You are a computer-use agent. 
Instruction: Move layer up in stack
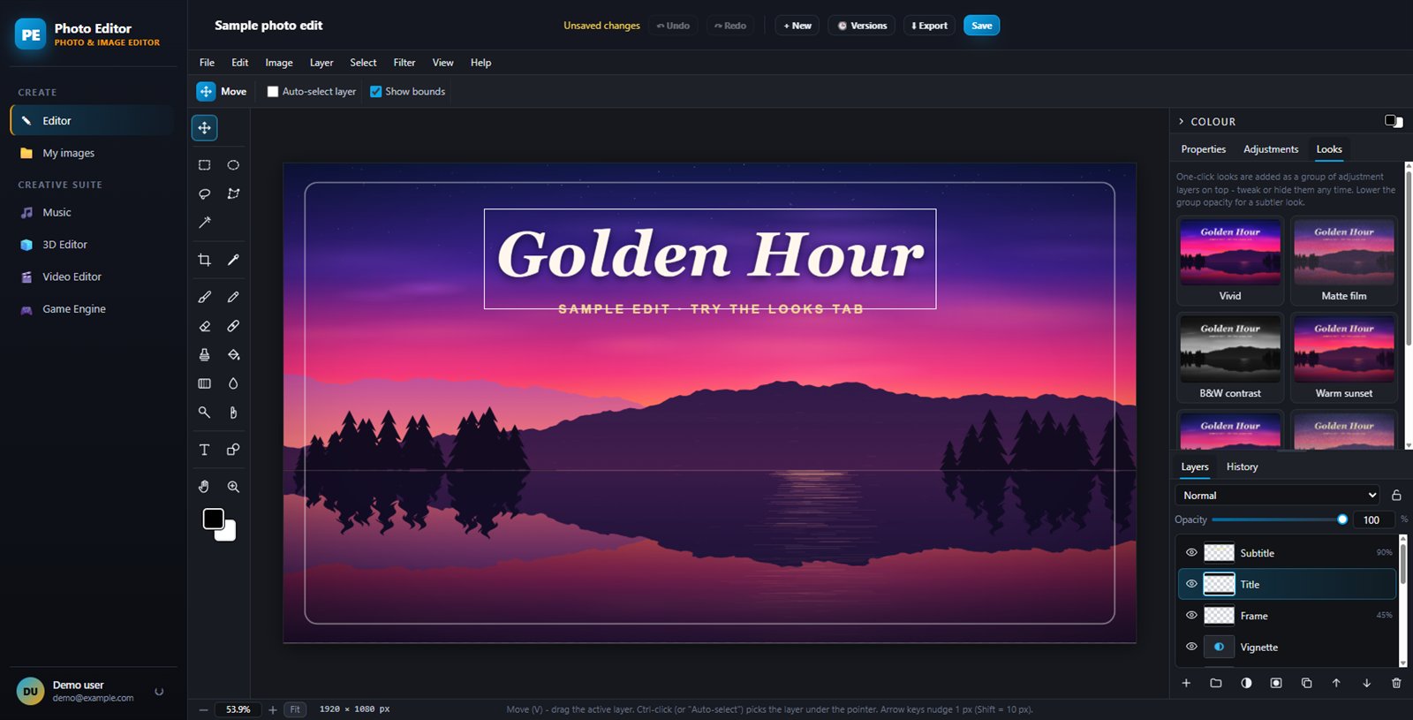(x=1336, y=683)
